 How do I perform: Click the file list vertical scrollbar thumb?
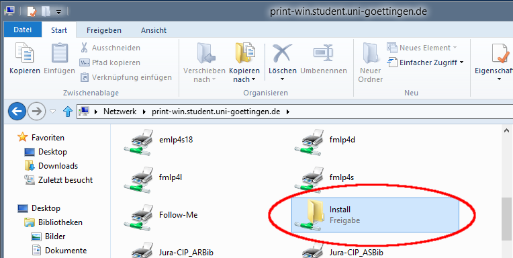pos(507,219)
